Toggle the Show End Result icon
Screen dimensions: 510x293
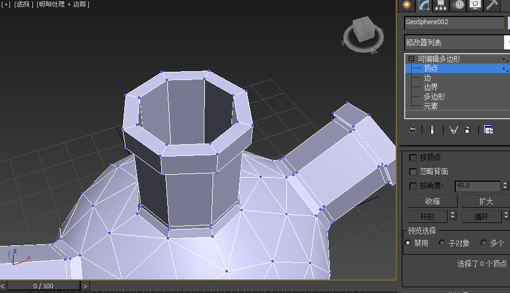point(432,130)
